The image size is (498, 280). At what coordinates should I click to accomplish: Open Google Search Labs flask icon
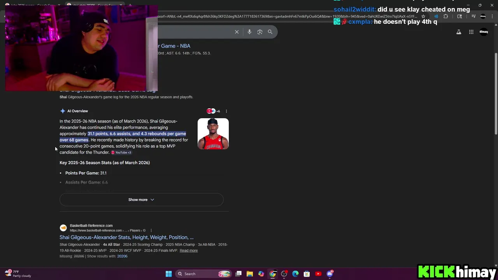coord(459,32)
